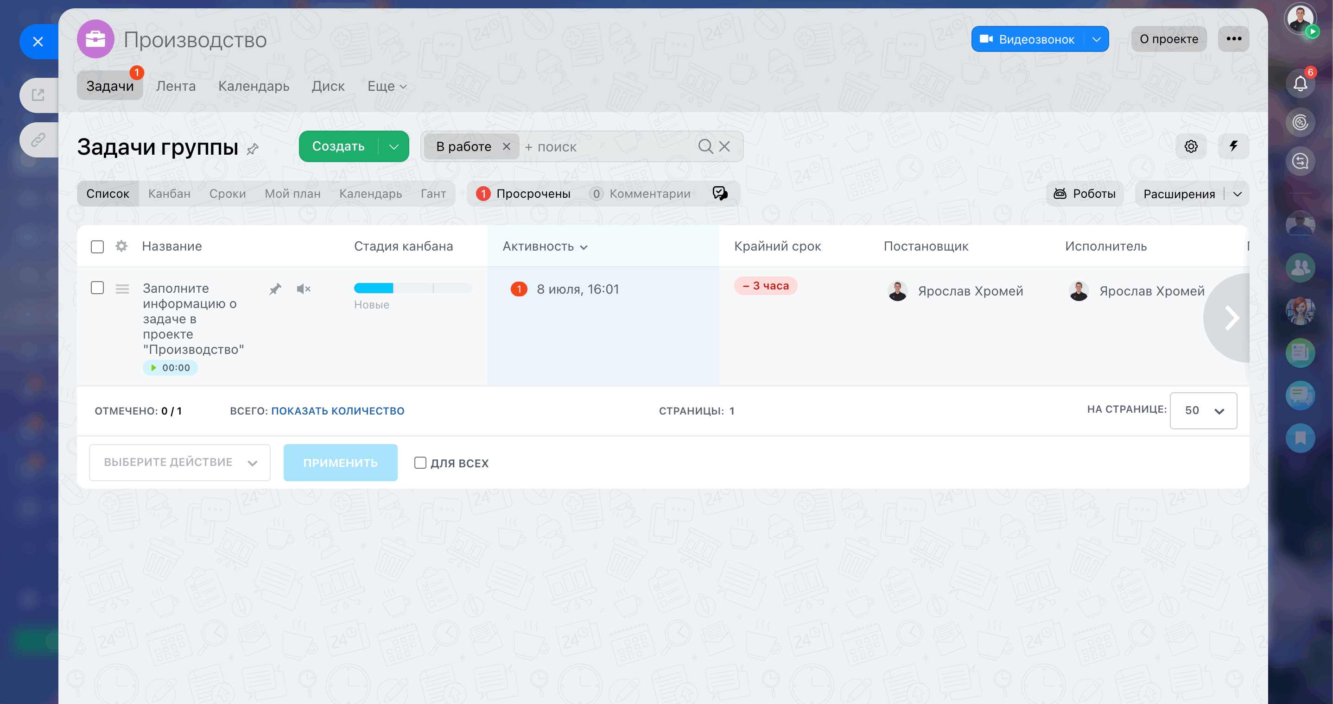This screenshot has height=704, width=1333.
Task: Open the Роботы robots button
Action: tap(1085, 194)
